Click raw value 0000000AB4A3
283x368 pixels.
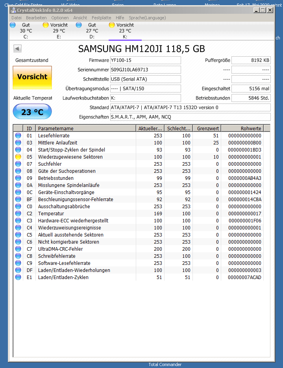click(x=245, y=178)
